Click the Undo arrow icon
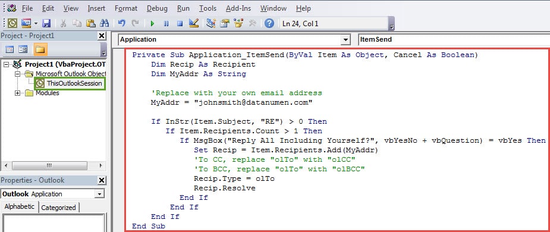This screenshot has width=550, height=232. [122, 24]
